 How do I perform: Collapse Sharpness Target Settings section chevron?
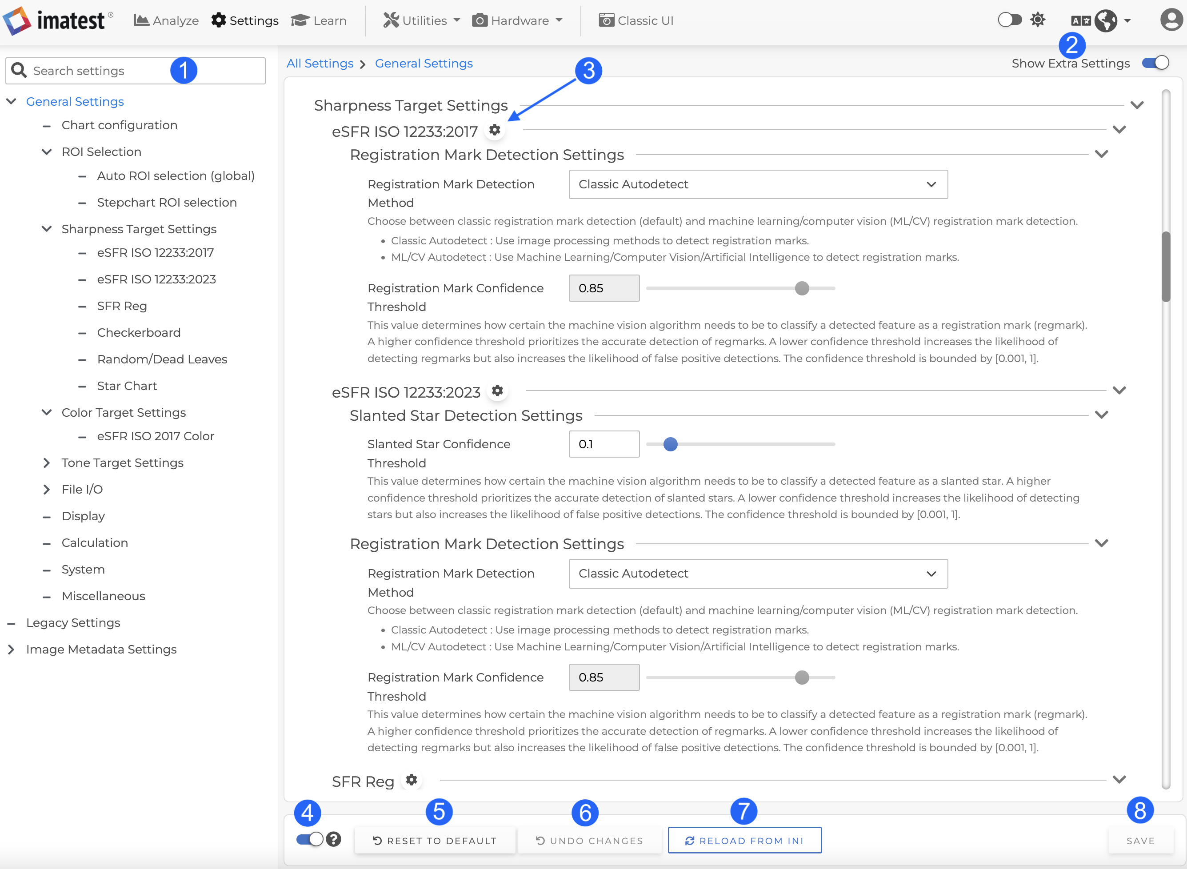pos(1137,105)
